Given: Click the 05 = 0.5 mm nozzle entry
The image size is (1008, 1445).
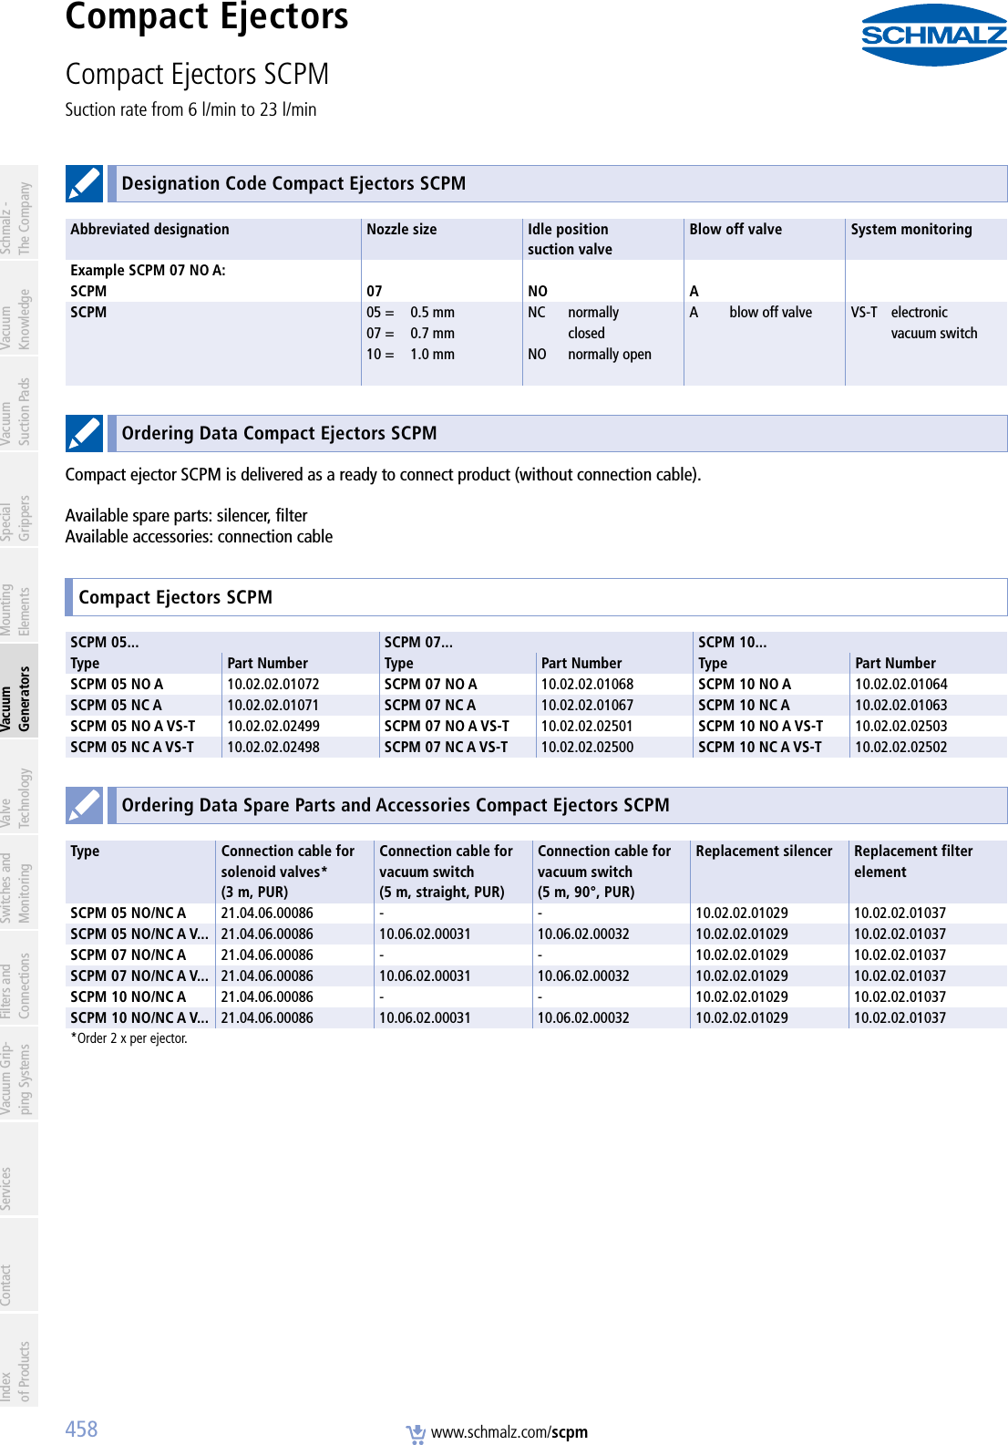Looking at the screenshot, I should point(410,313).
